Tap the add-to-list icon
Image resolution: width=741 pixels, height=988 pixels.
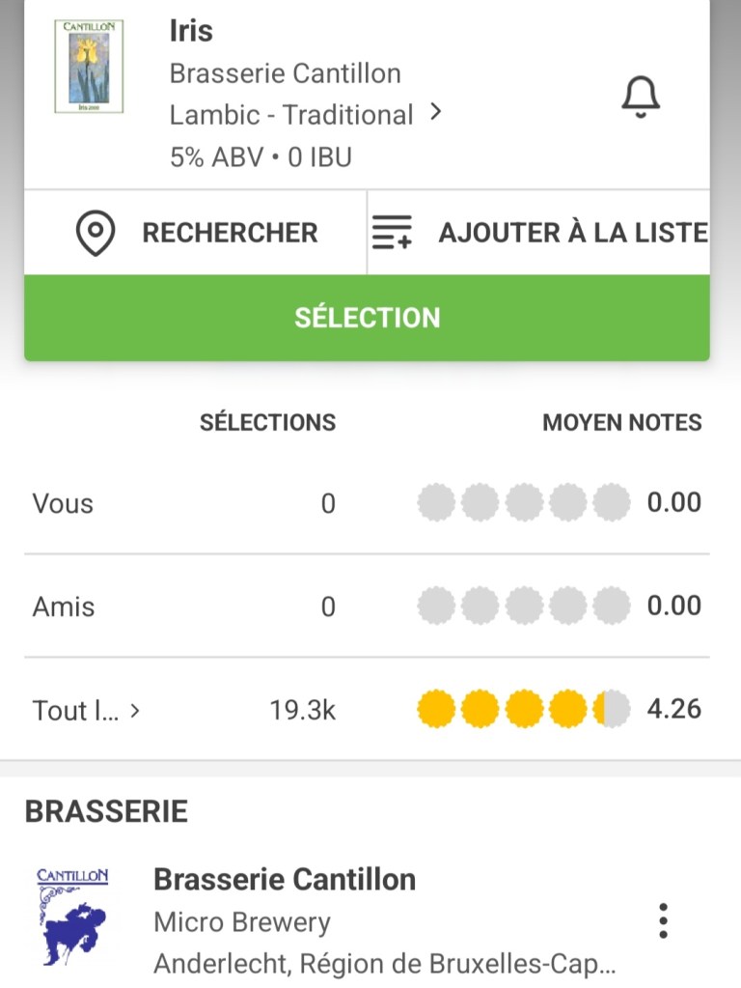tap(392, 234)
